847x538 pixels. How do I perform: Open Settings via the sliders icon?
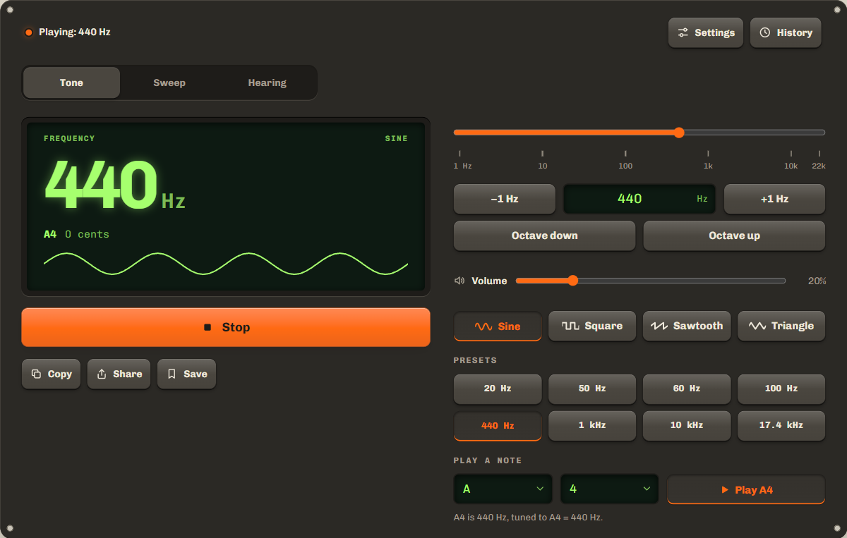(x=683, y=32)
